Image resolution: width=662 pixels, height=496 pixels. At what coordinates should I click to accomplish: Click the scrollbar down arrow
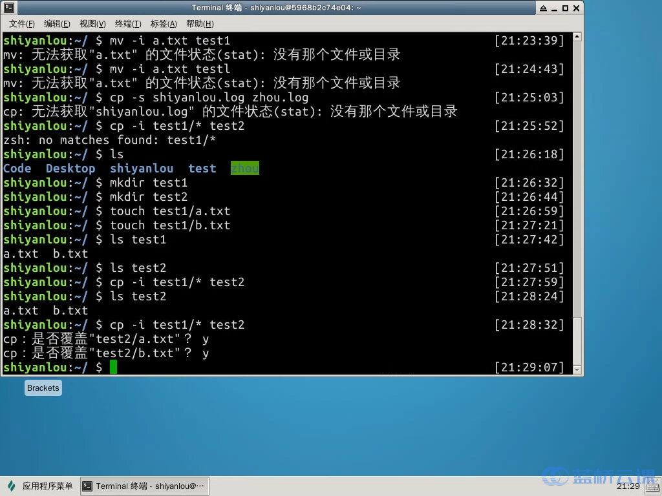[x=576, y=369]
